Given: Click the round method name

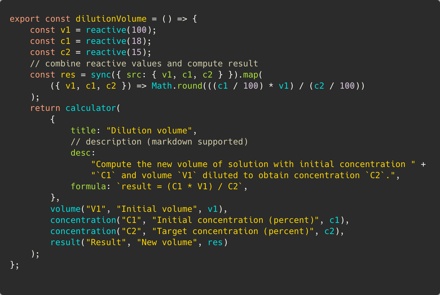Looking at the screenshot, I should [190, 86].
